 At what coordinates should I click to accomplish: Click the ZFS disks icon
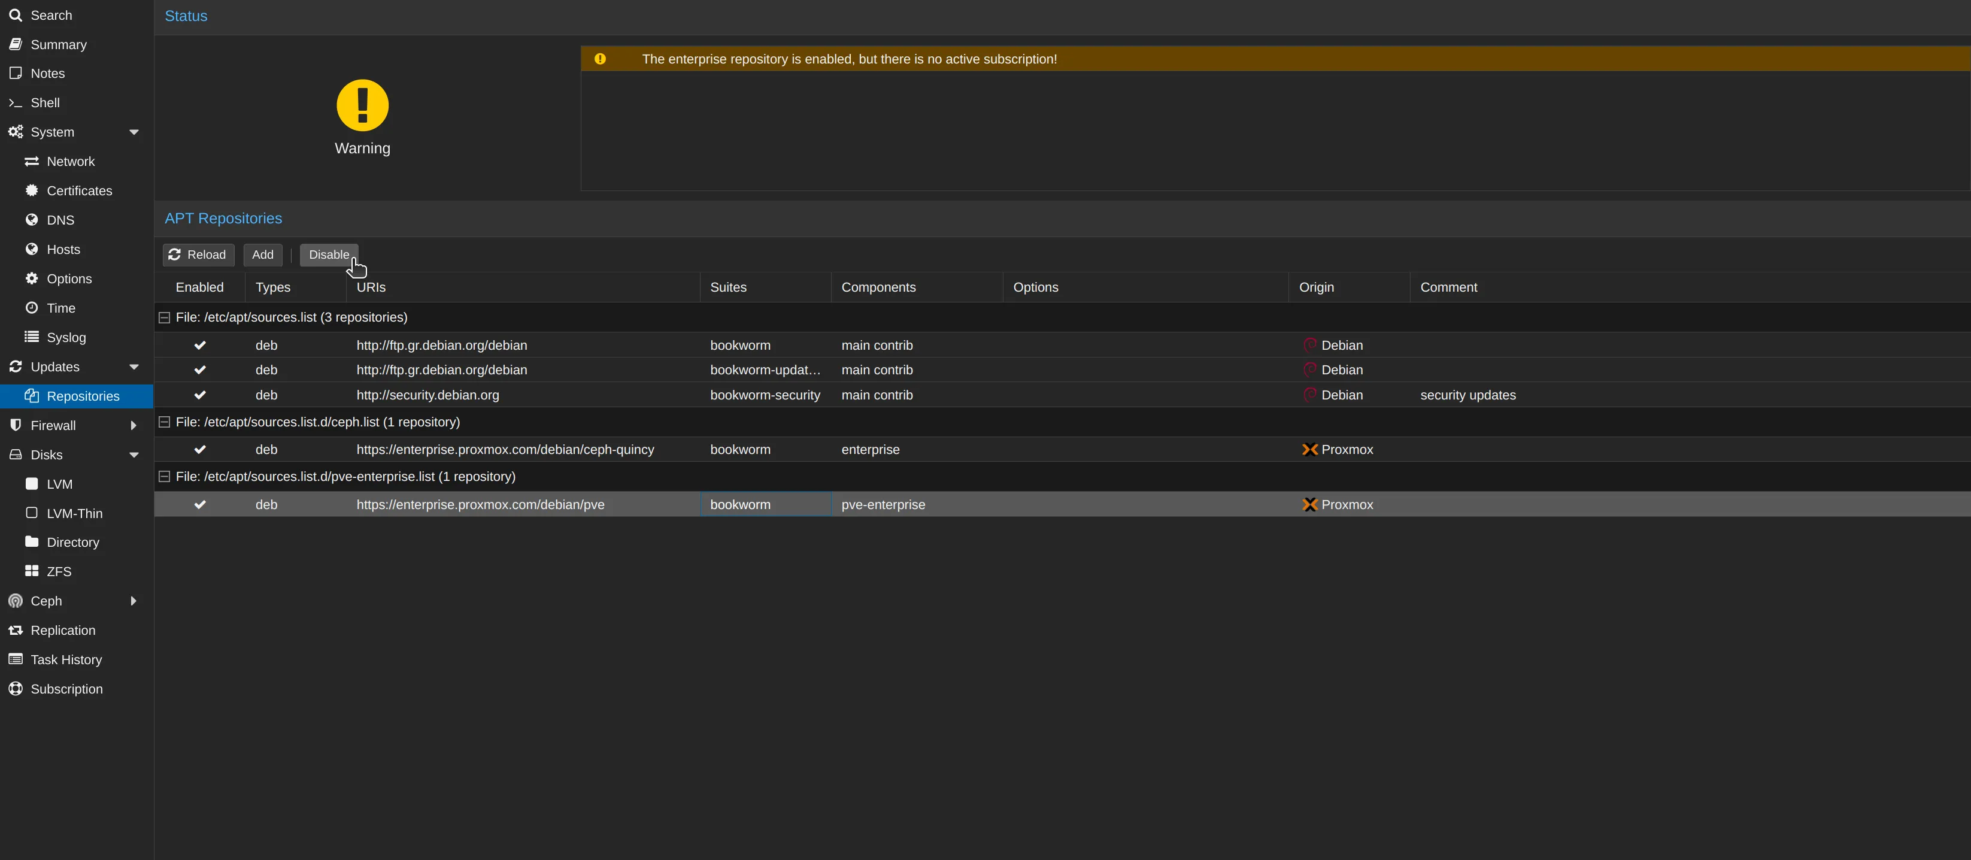[31, 571]
